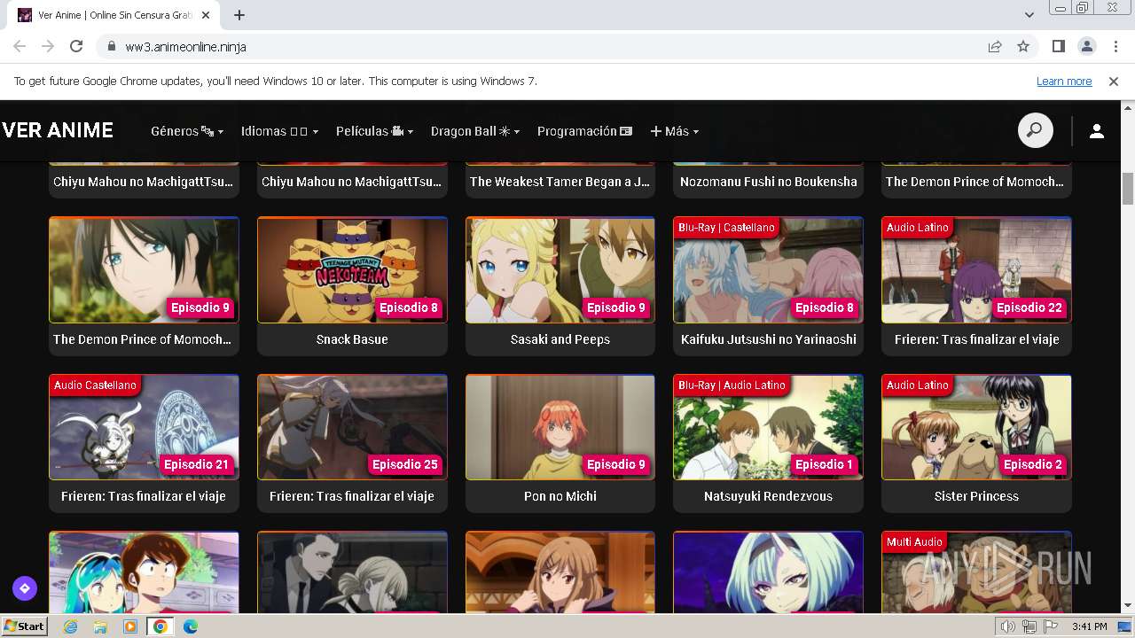
Task: Open Sister Princess Episodio 2 thumbnail
Action: coord(976,427)
